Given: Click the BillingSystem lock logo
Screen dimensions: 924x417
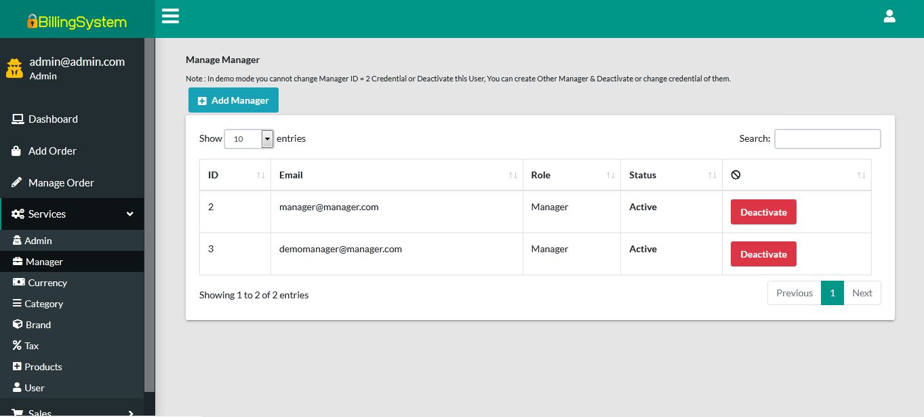Looking at the screenshot, I should (32, 22).
